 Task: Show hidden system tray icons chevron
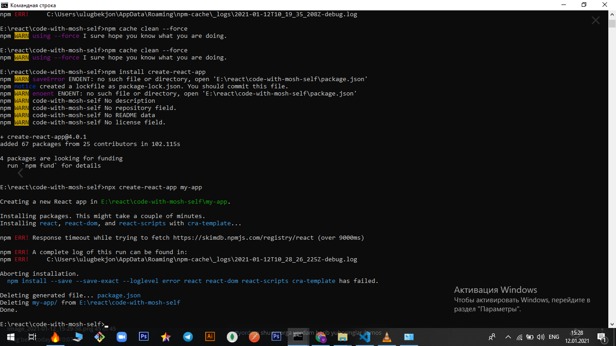508,337
